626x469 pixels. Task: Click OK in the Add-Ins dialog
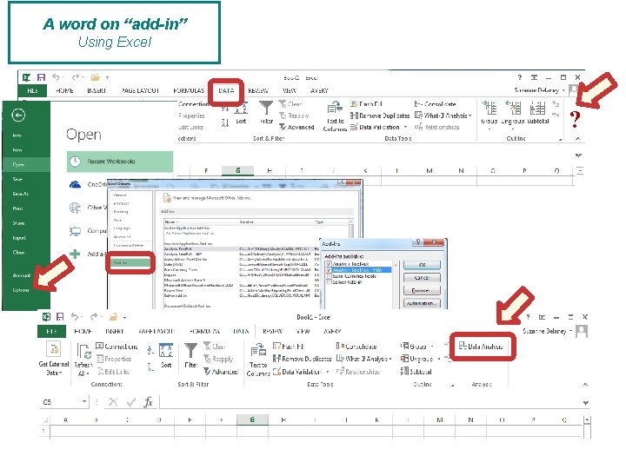pos(422,265)
